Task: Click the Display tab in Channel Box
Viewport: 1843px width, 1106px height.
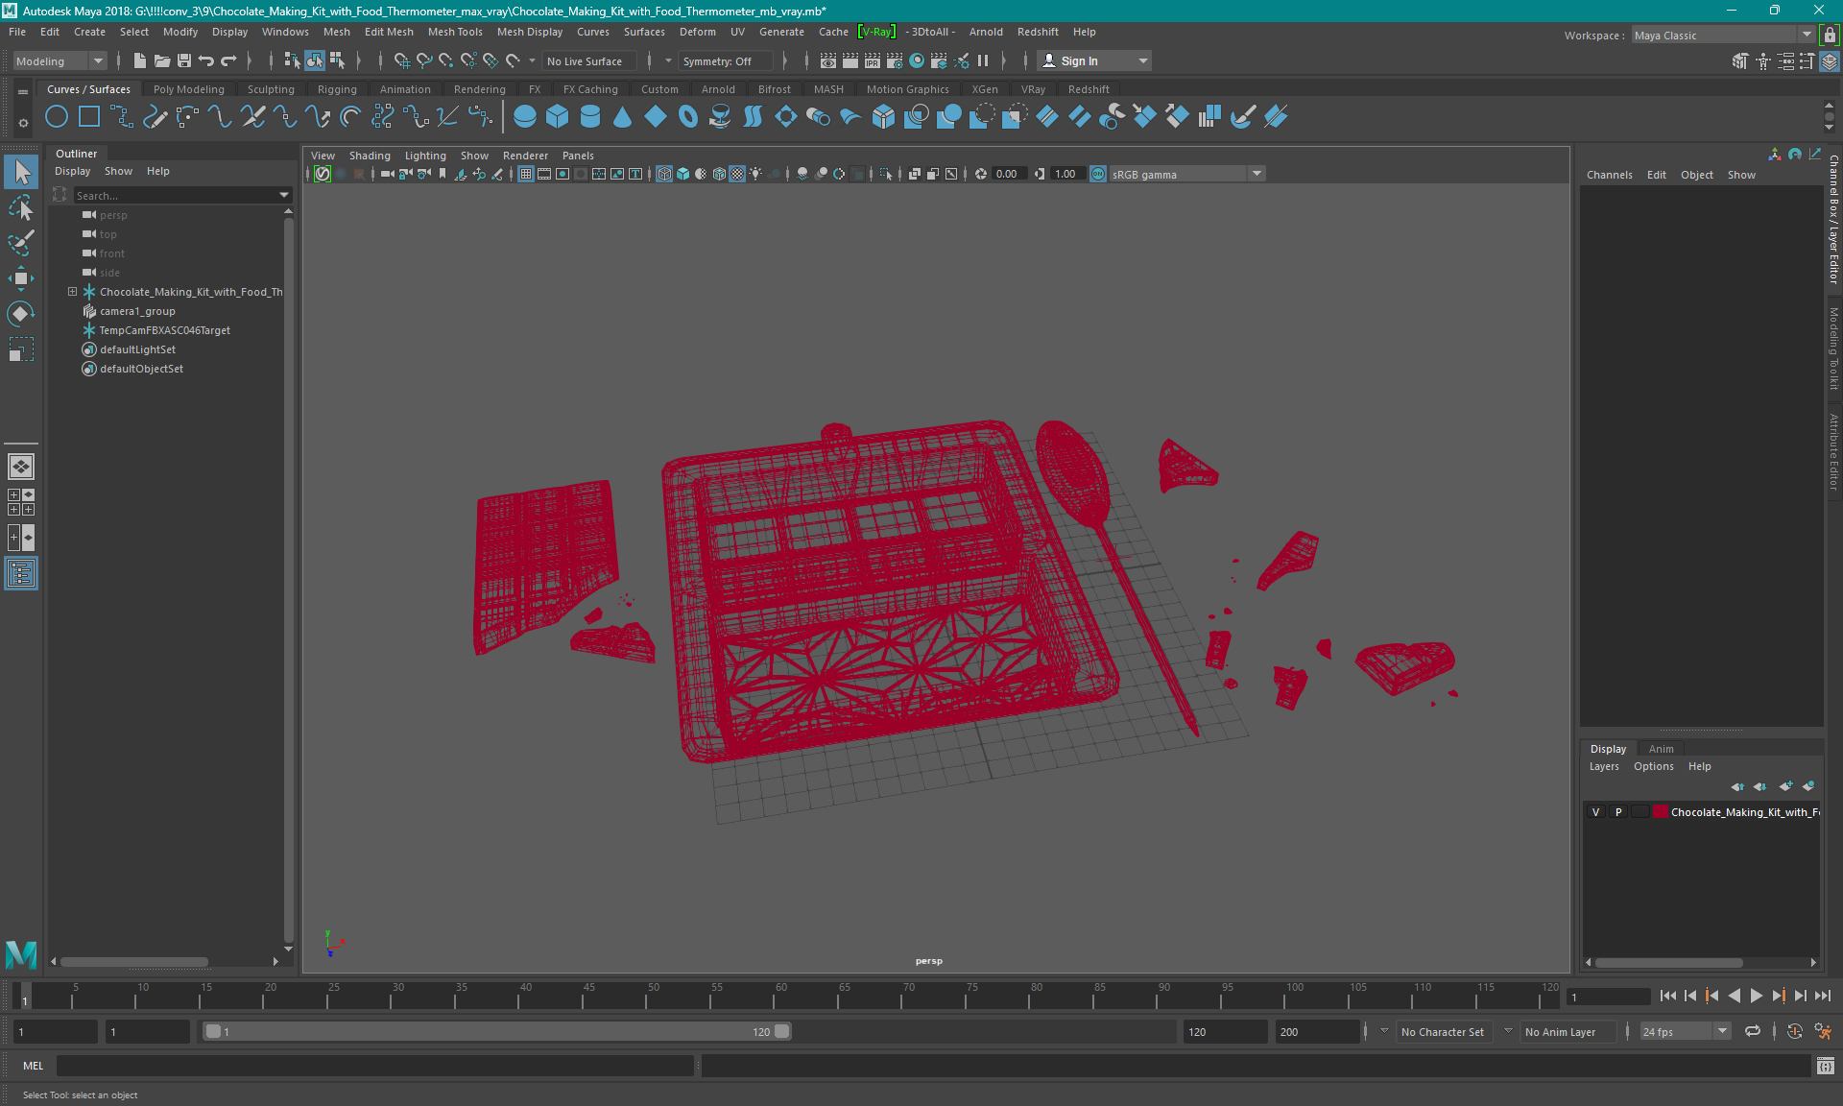Action: click(x=1609, y=748)
